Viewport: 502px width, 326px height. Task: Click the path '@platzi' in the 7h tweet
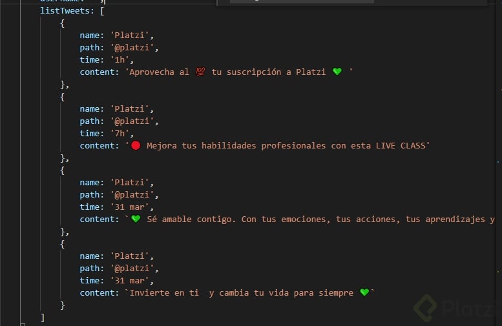pyautogui.click(x=132, y=121)
